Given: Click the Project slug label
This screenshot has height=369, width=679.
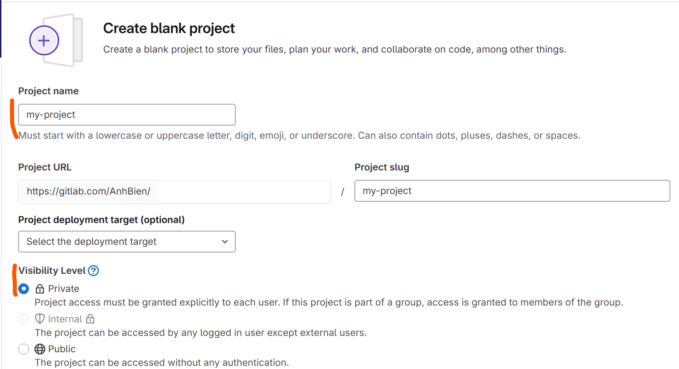Looking at the screenshot, I should tap(382, 167).
